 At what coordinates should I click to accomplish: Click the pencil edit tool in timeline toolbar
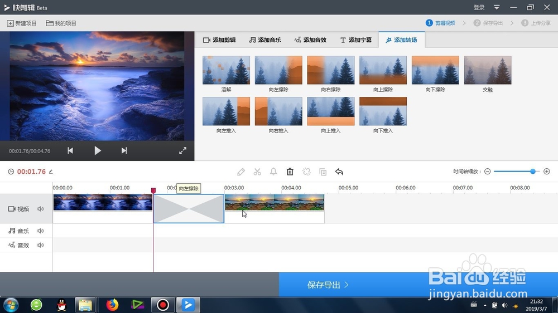(x=241, y=172)
